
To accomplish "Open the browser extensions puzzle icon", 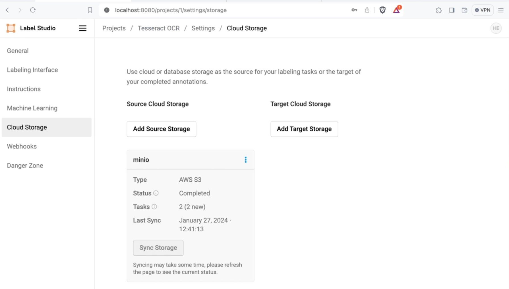I will coord(439,10).
